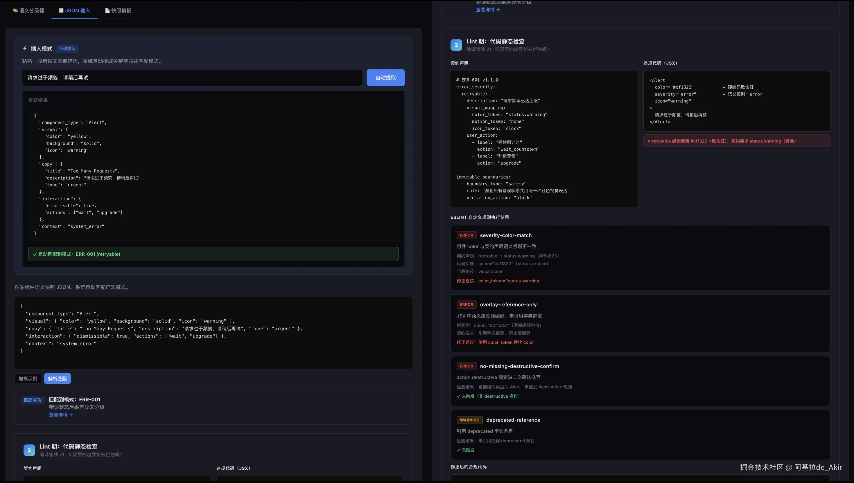Click the 契约声明 YAML code block in right panel
Viewport: 854px width, 483px height.
pos(544,139)
